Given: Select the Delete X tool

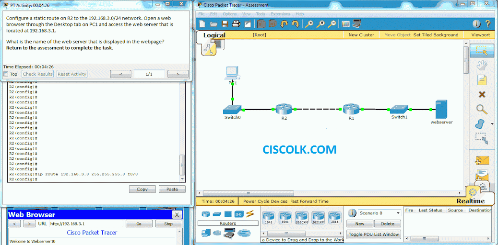Looking at the screenshot, I should coord(482,94).
